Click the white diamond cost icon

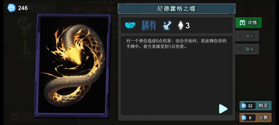click(x=181, y=25)
